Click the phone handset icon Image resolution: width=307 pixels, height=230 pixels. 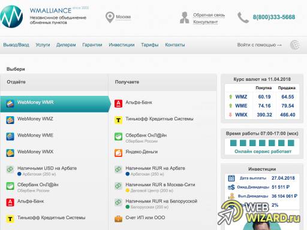(x=243, y=17)
